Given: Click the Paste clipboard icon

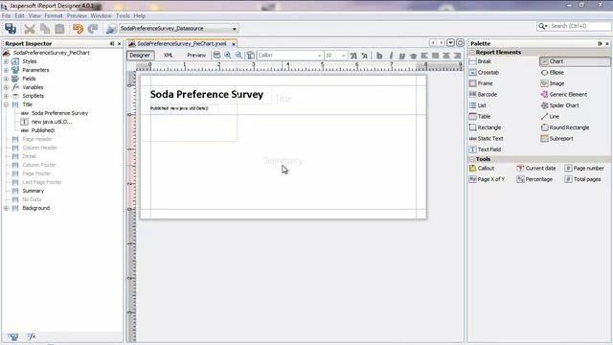Looking at the screenshot, I should click(x=59, y=29).
